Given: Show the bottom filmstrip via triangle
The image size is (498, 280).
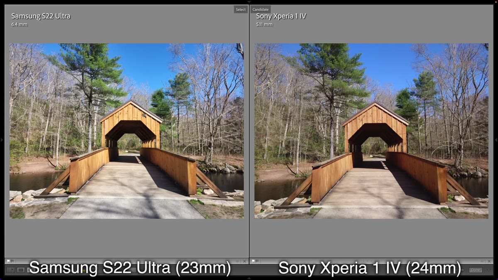Looking at the screenshot, I should click(x=249, y=278).
